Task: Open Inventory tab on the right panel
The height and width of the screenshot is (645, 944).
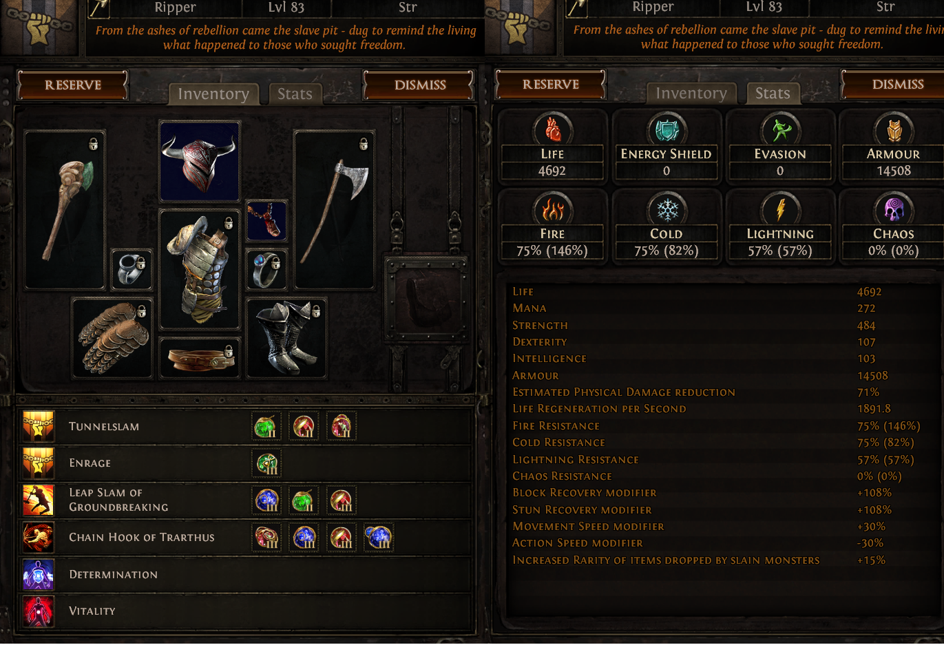Action: (691, 94)
